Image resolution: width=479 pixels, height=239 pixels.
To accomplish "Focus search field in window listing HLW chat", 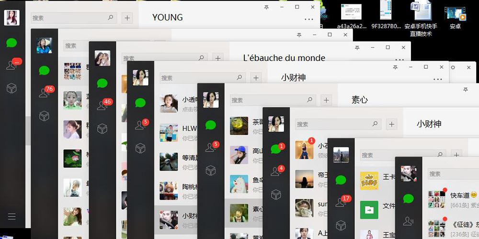I will pos(203,78).
